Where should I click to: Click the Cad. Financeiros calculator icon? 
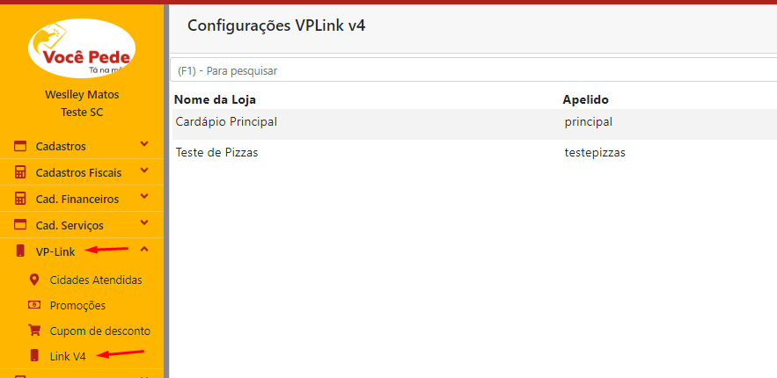pos(20,200)
